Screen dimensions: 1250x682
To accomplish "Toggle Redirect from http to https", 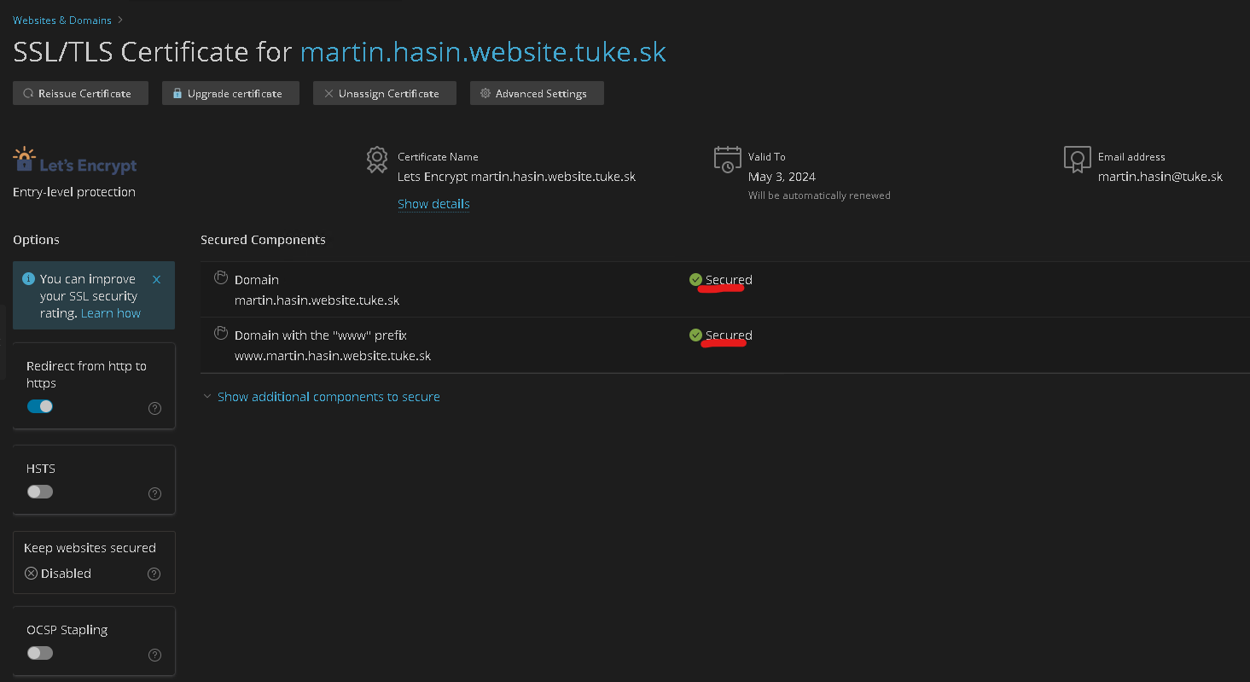I will 40,406.
